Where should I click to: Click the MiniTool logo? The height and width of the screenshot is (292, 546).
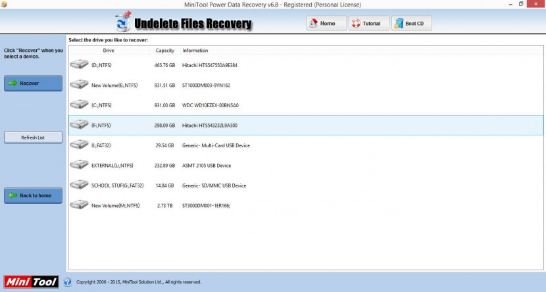[x=32, y=281]
